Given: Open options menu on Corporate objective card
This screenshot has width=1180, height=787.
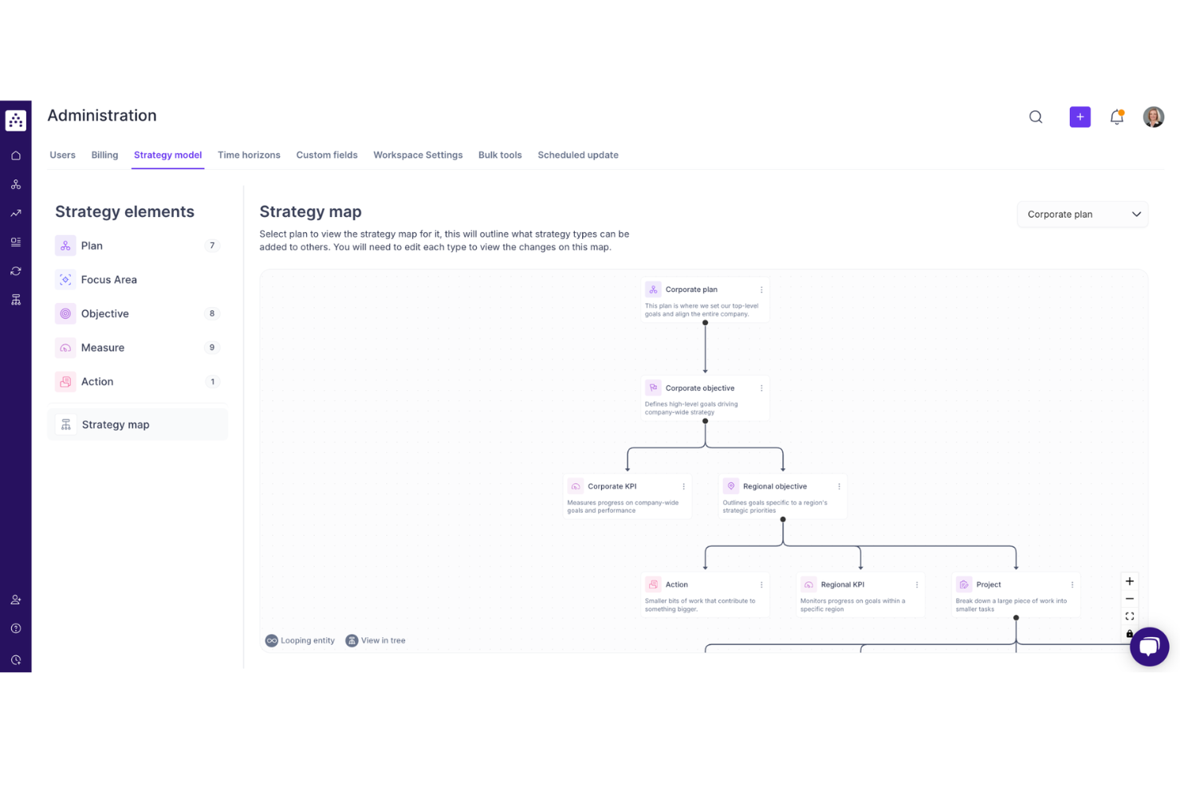Looking at the screenshot, I should pos(760,388).
